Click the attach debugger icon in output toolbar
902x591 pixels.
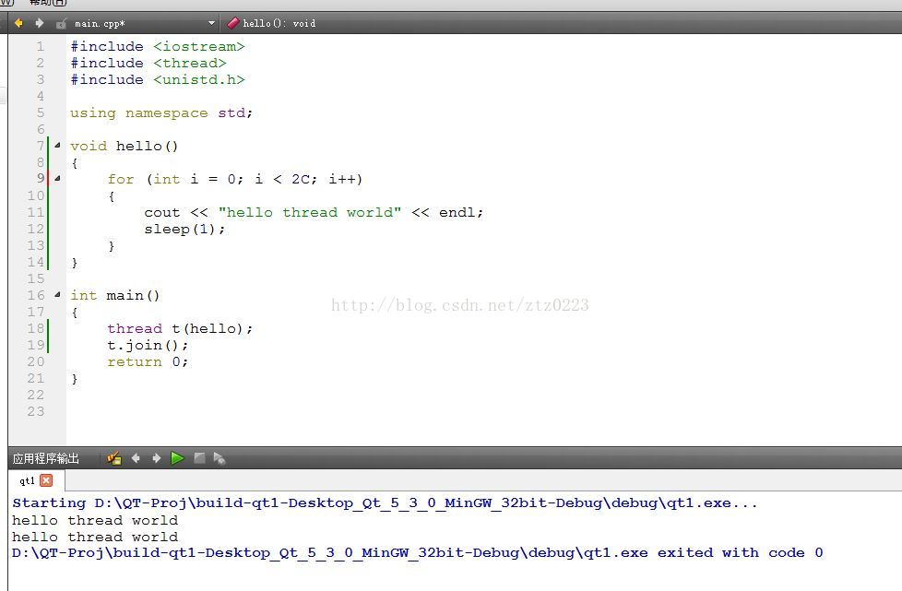point(220,458)
